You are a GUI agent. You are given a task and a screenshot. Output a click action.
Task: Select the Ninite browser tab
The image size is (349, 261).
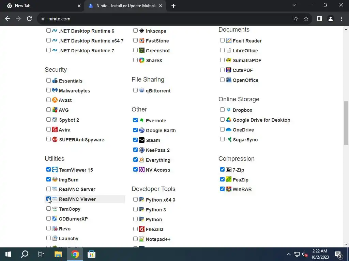(125, 6)
